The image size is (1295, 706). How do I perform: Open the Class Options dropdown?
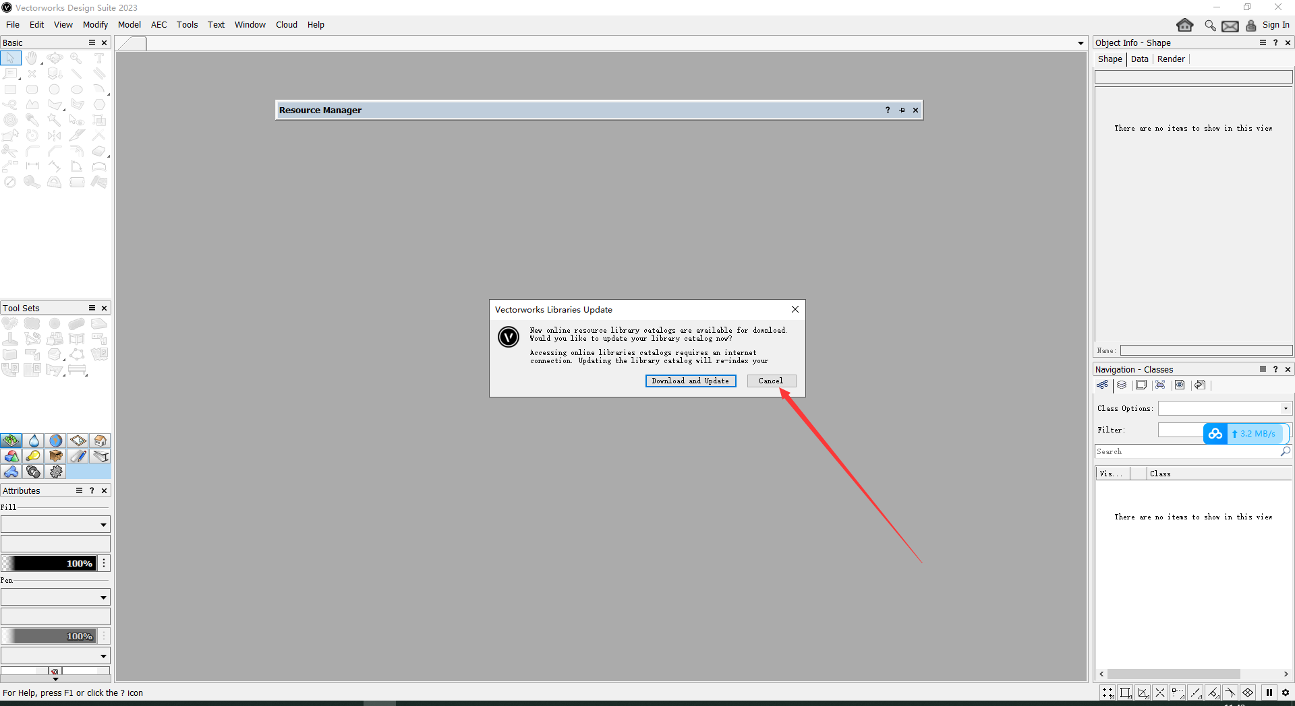(1225, 408)
